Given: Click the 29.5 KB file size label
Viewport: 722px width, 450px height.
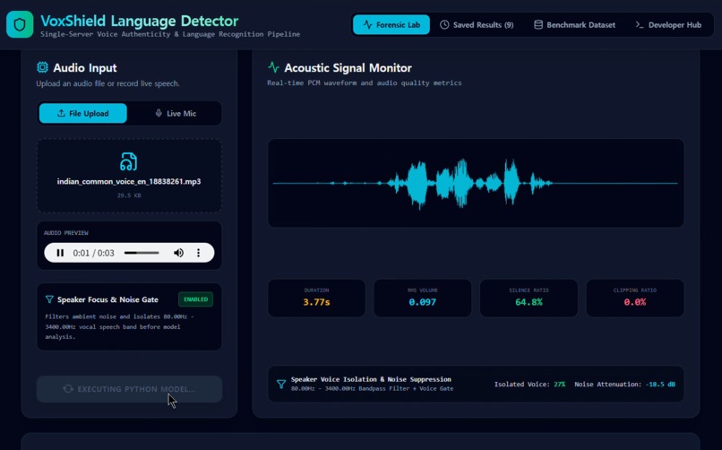Looking at the screenshot, I should [x=129, y=195].
